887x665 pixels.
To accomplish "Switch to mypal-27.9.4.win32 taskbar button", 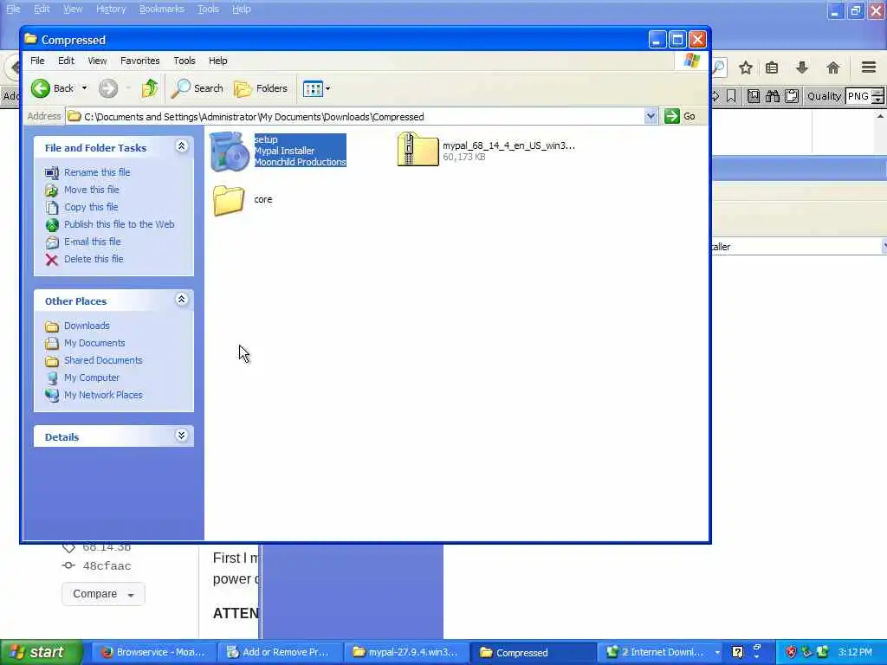I will [405, 652].
